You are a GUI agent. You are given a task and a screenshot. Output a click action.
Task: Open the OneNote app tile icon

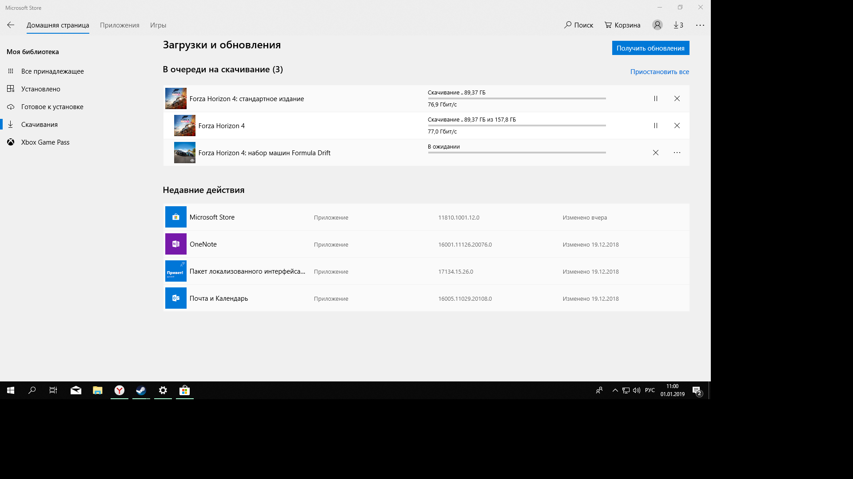coord(176,244)
